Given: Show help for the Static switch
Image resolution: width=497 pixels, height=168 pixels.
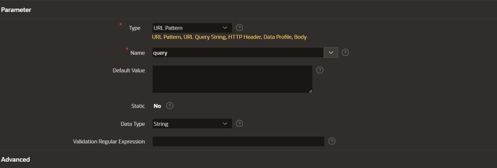Looking at the screenshot, I should (170, 106).
